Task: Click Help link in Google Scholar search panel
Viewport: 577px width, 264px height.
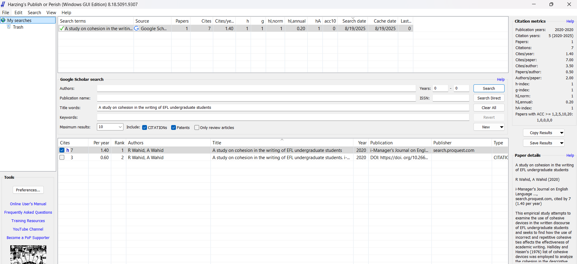Action: click(501, 79)
